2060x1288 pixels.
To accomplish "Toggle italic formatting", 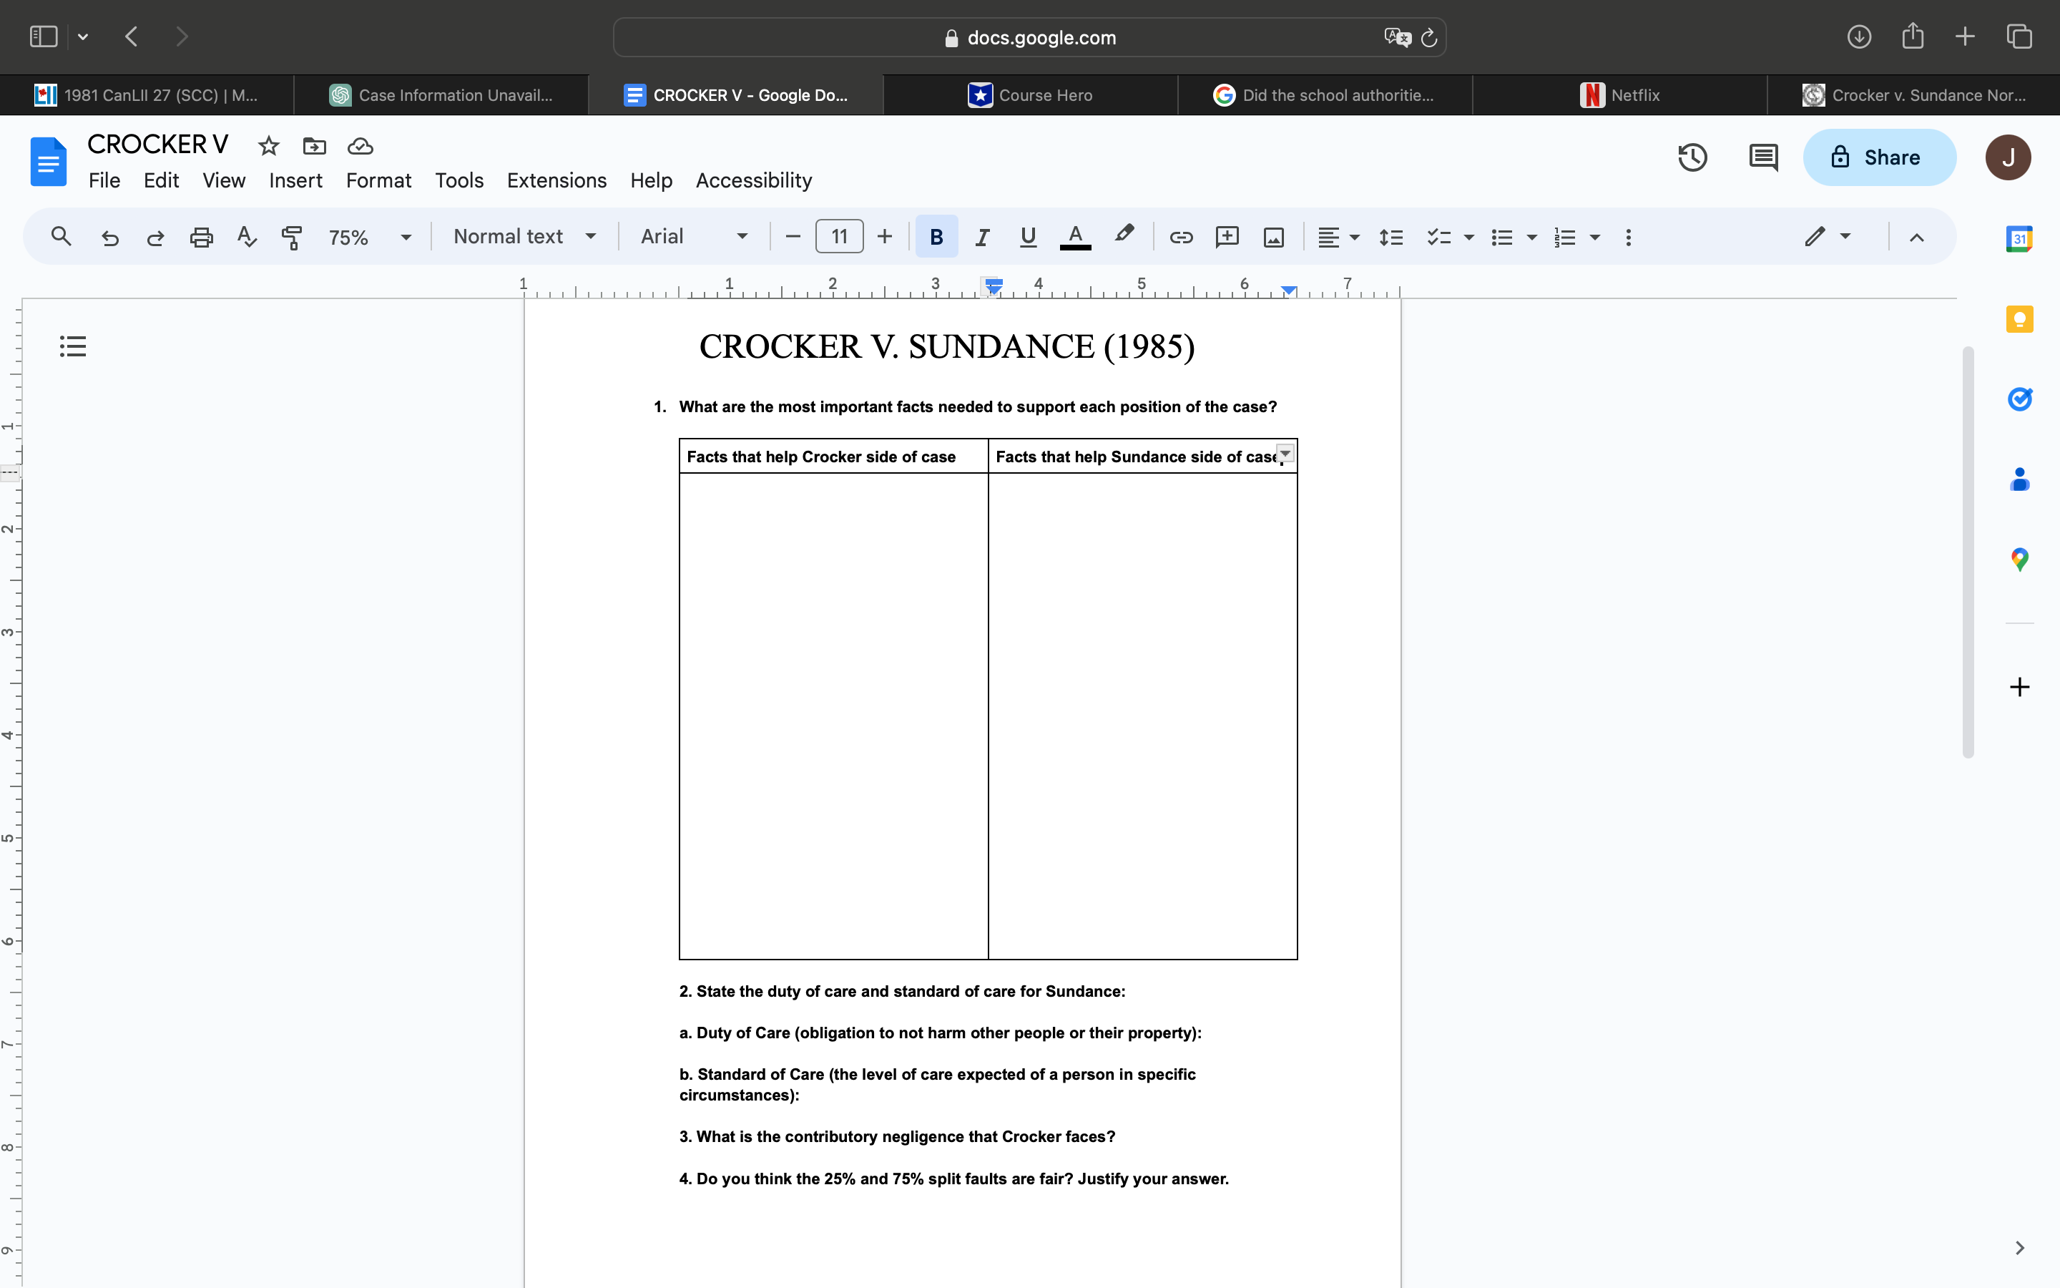I will tap(981, 237).
